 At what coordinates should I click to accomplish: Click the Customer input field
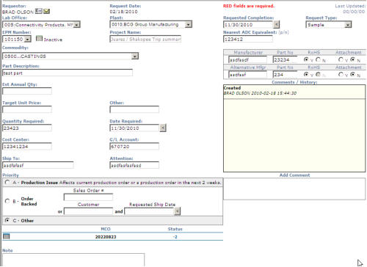point(88,211)
